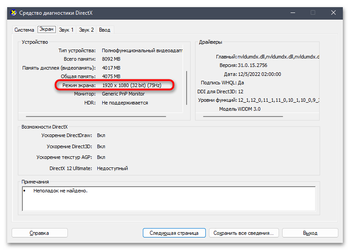Viewport: 350px width, 250px height.
Task: Click horizontal scrollbar under Устройство panel
Action: [96, 116]
